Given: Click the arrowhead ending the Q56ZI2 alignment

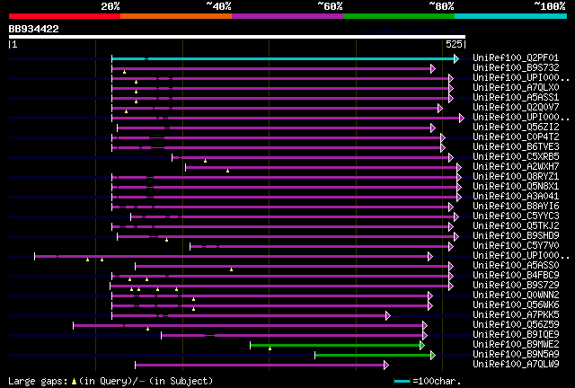Looking at the screenshot, I should tap(433, 128).
